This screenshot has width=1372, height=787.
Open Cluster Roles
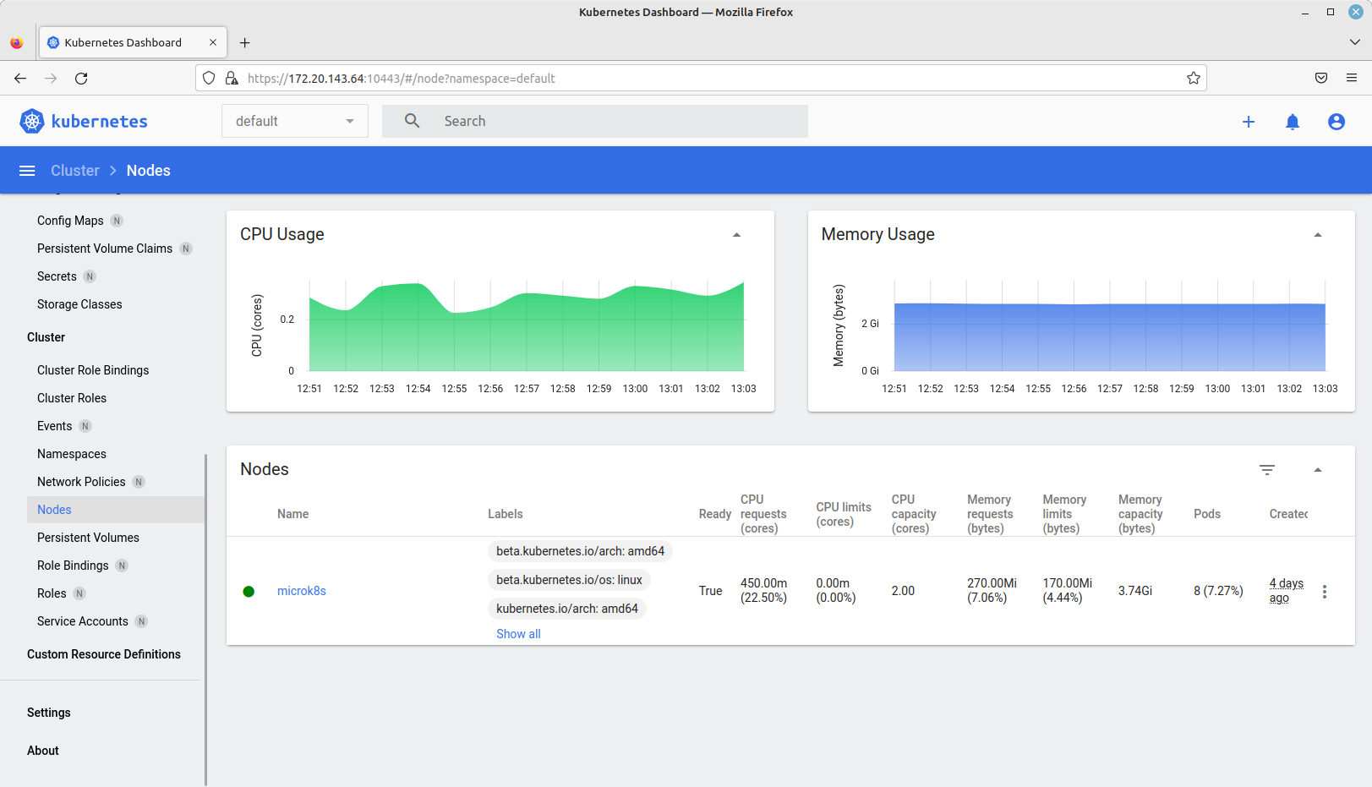click(x=72, y=398)
